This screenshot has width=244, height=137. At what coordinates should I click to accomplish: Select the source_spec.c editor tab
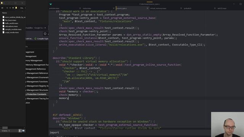[122, 8]
